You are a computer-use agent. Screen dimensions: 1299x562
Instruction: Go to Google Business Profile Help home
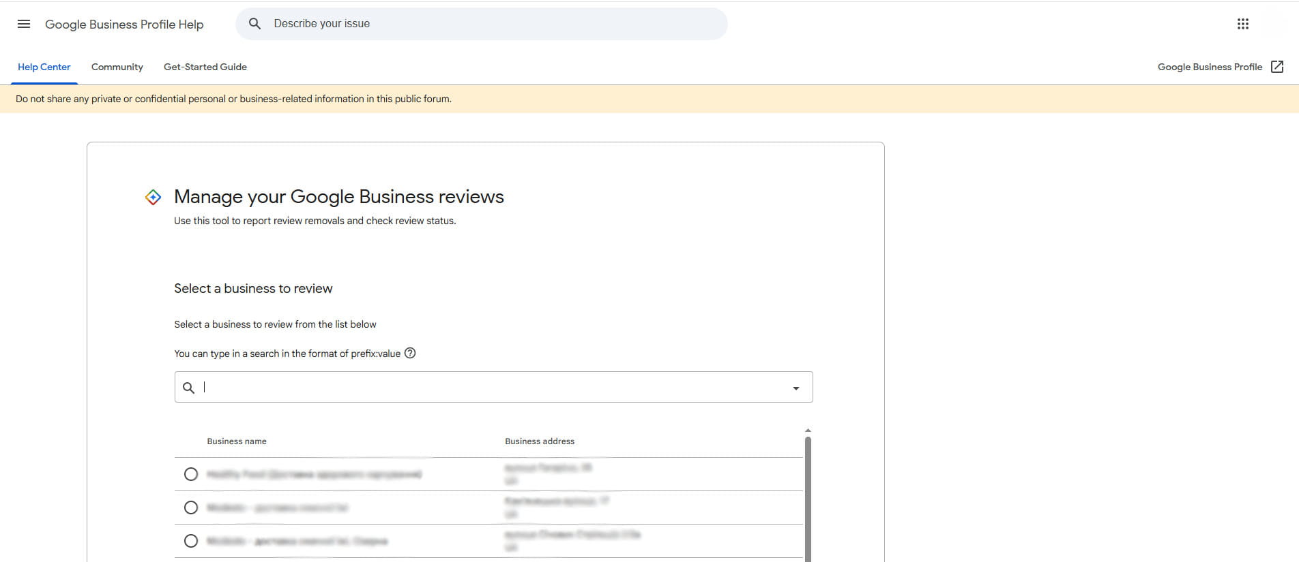click(x=124, y=24)
